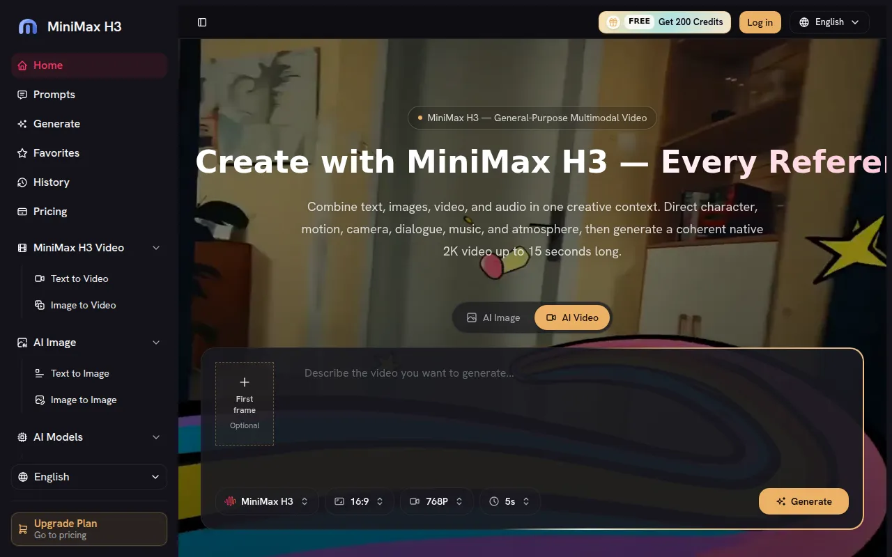Click the MiniMax H3 logo icon
This screenshot has width=892, height=557.
point(28,26)
